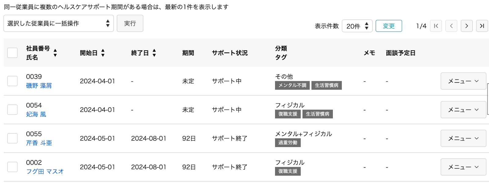
Task: Sort by 社員番号 column arrows
Action: click(55, 53)
